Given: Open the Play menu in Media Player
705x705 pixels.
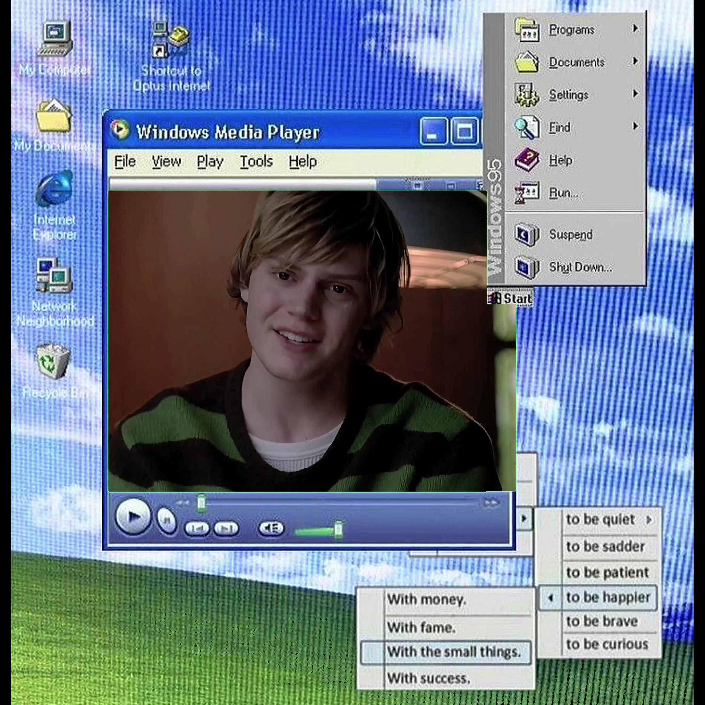Looking at the screenshot, I should tap(210, 162).
